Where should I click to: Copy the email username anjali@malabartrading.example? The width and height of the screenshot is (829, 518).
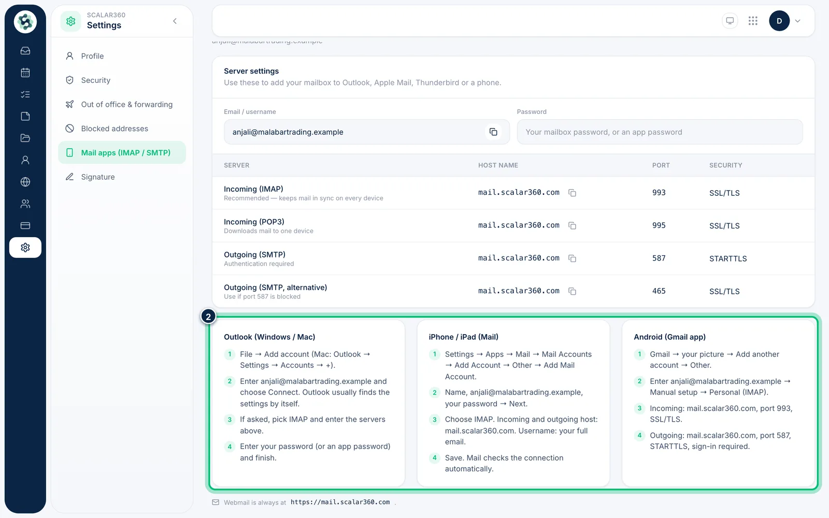point(493,132)
